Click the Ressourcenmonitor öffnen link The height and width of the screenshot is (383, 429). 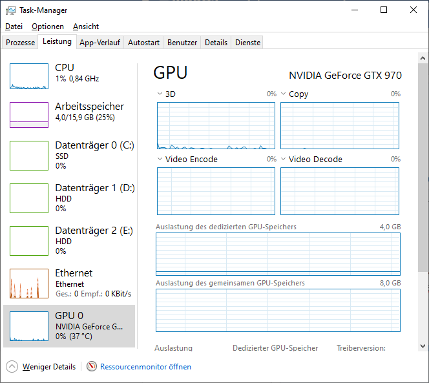click(x=145, y=367)
